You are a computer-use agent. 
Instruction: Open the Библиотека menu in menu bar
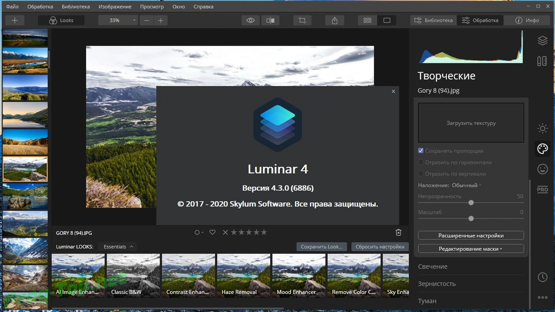pyautogui.click(x=76, y=7)
